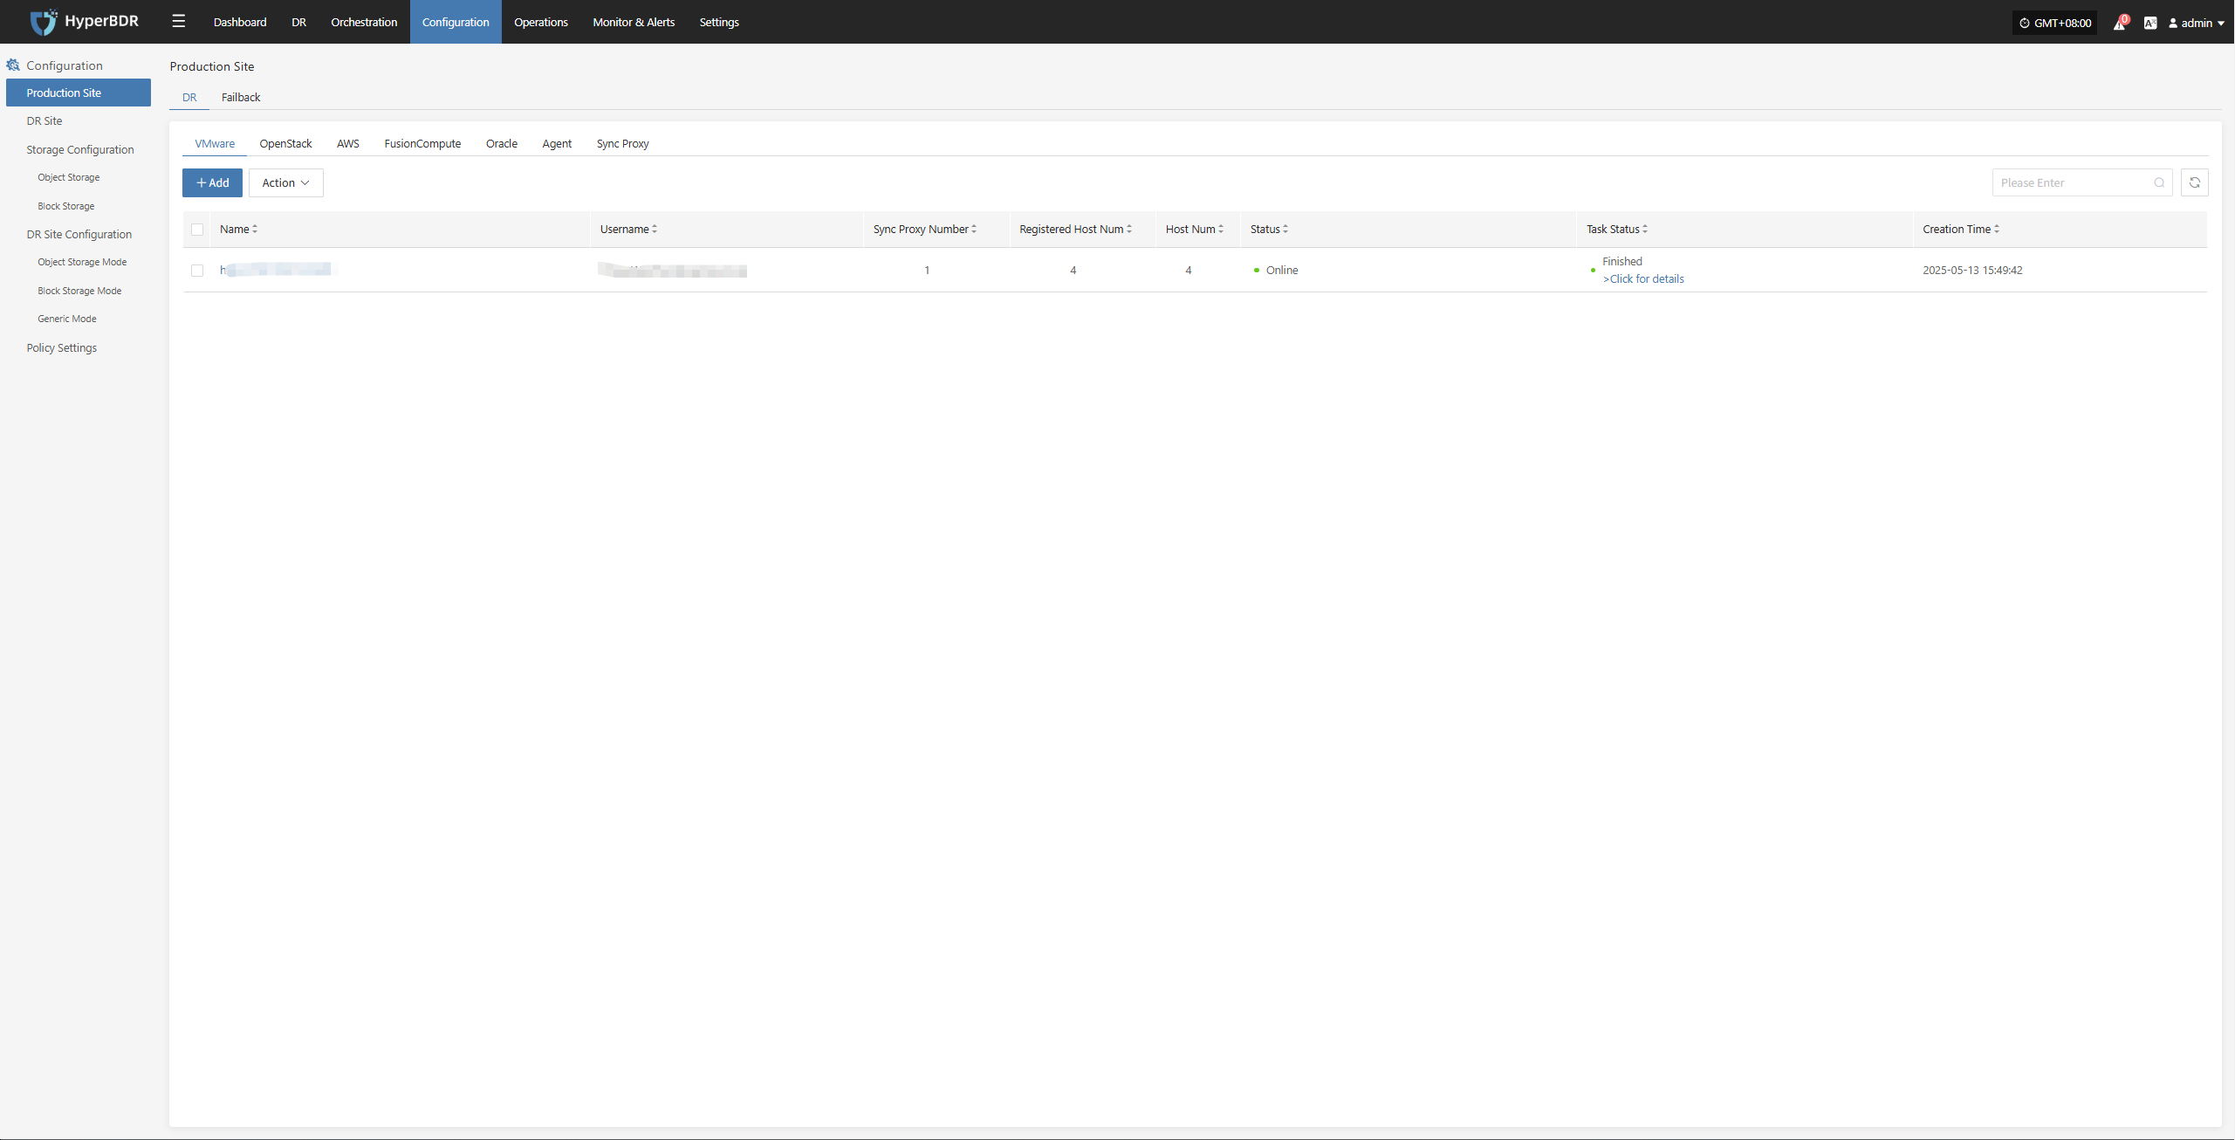The width and height of the screenshot is (2235, 1140).
Task: Click the search magnifier icon
Action: (2159, 182)
